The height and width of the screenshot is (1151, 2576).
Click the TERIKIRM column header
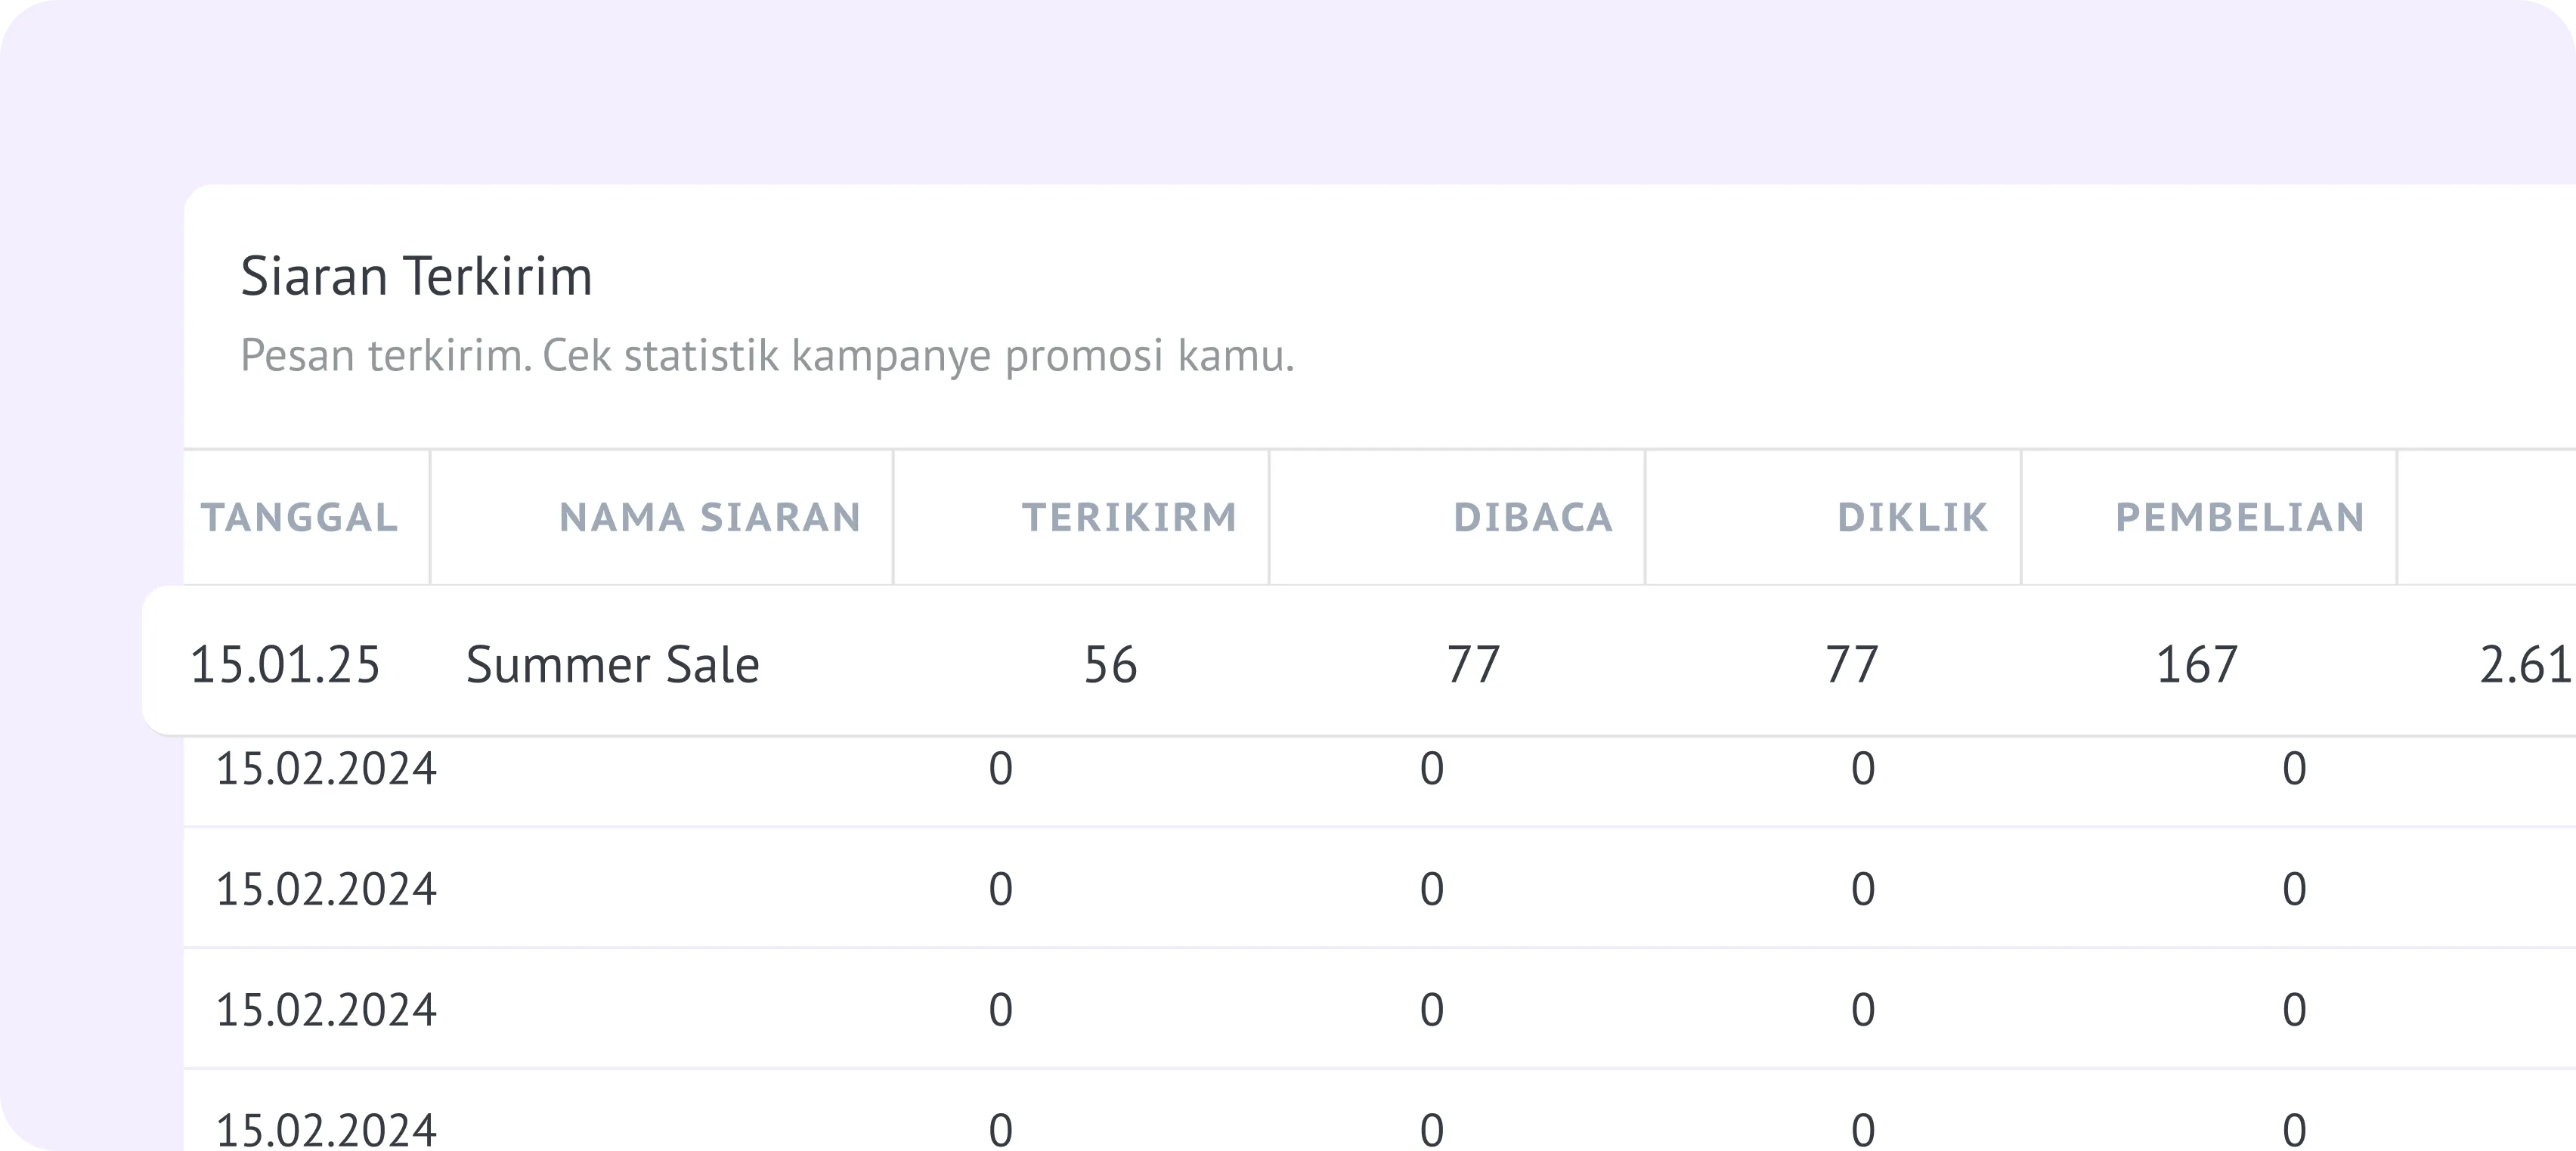pyautogui.click(x=1129, y=517)
